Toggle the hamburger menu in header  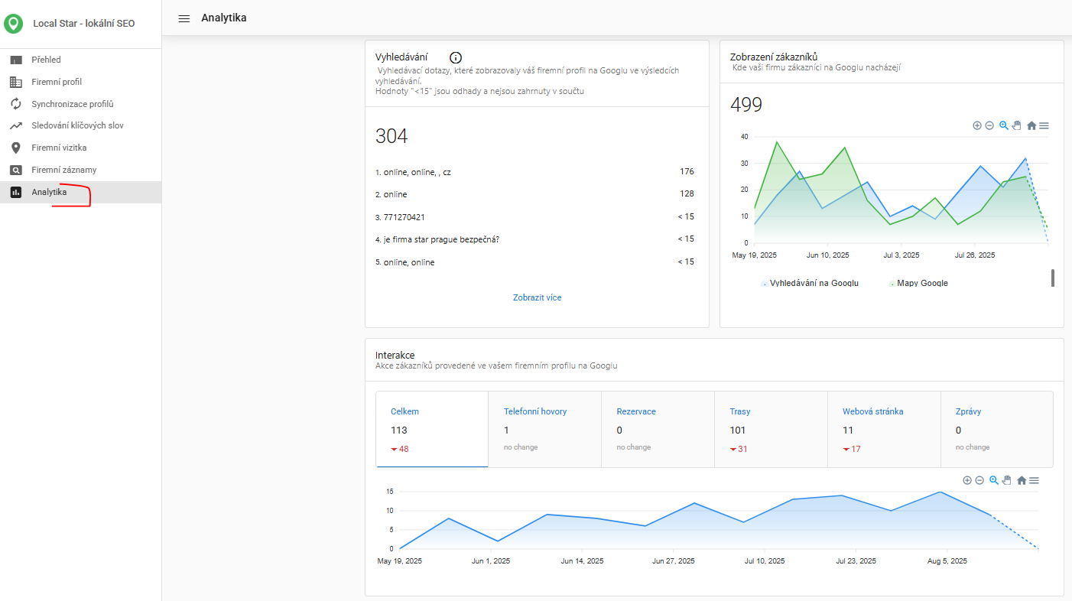[184, 18]
